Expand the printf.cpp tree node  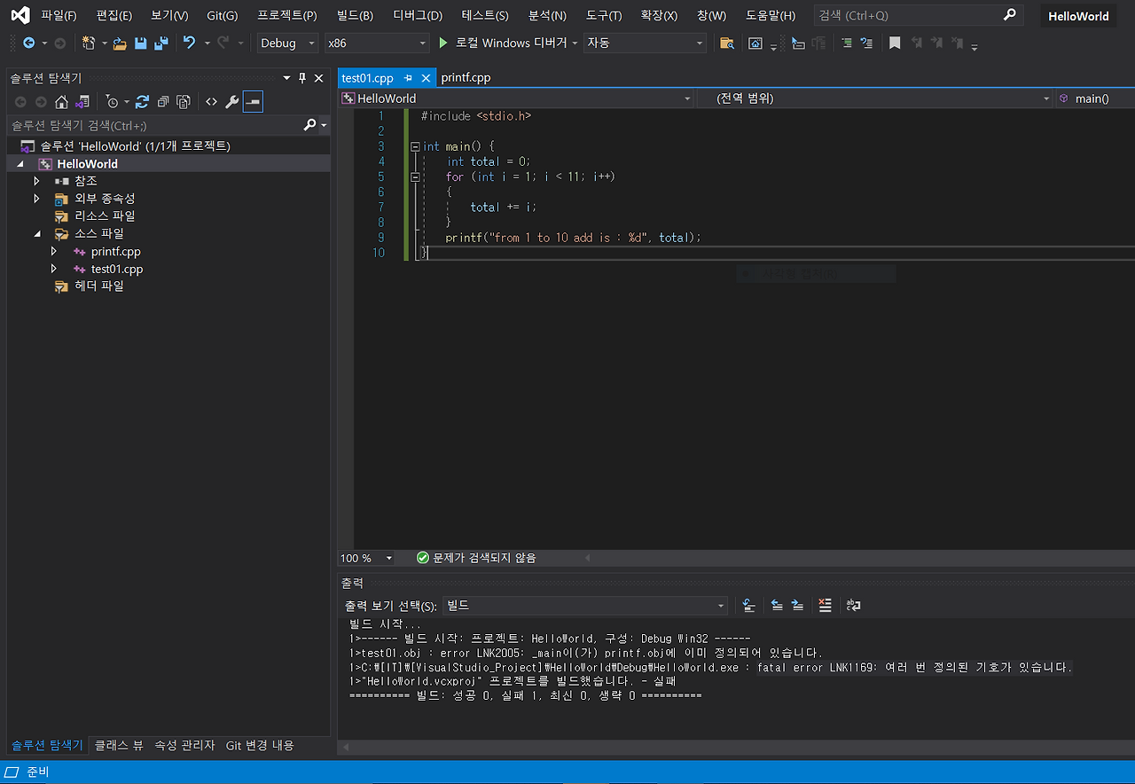click(54, 252)
